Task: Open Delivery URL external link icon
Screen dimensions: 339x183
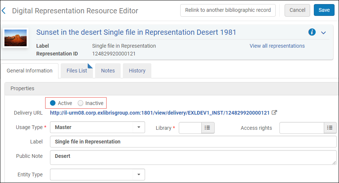Action: (x=274, y=112)
